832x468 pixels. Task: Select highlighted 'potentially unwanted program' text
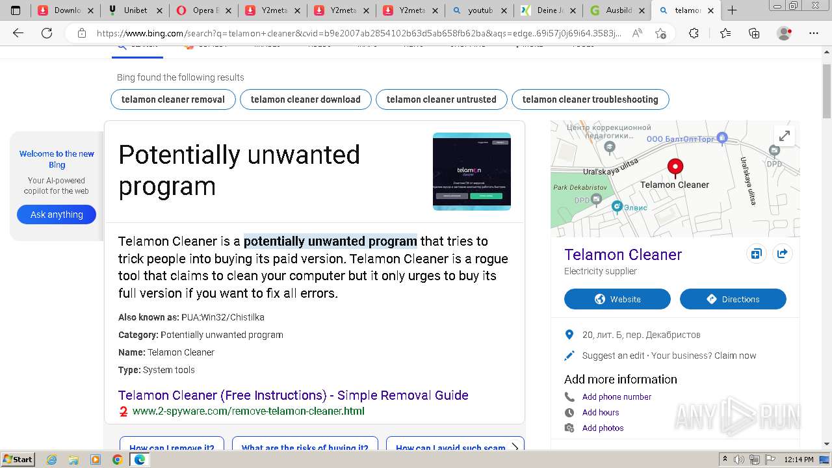[330, 241]
